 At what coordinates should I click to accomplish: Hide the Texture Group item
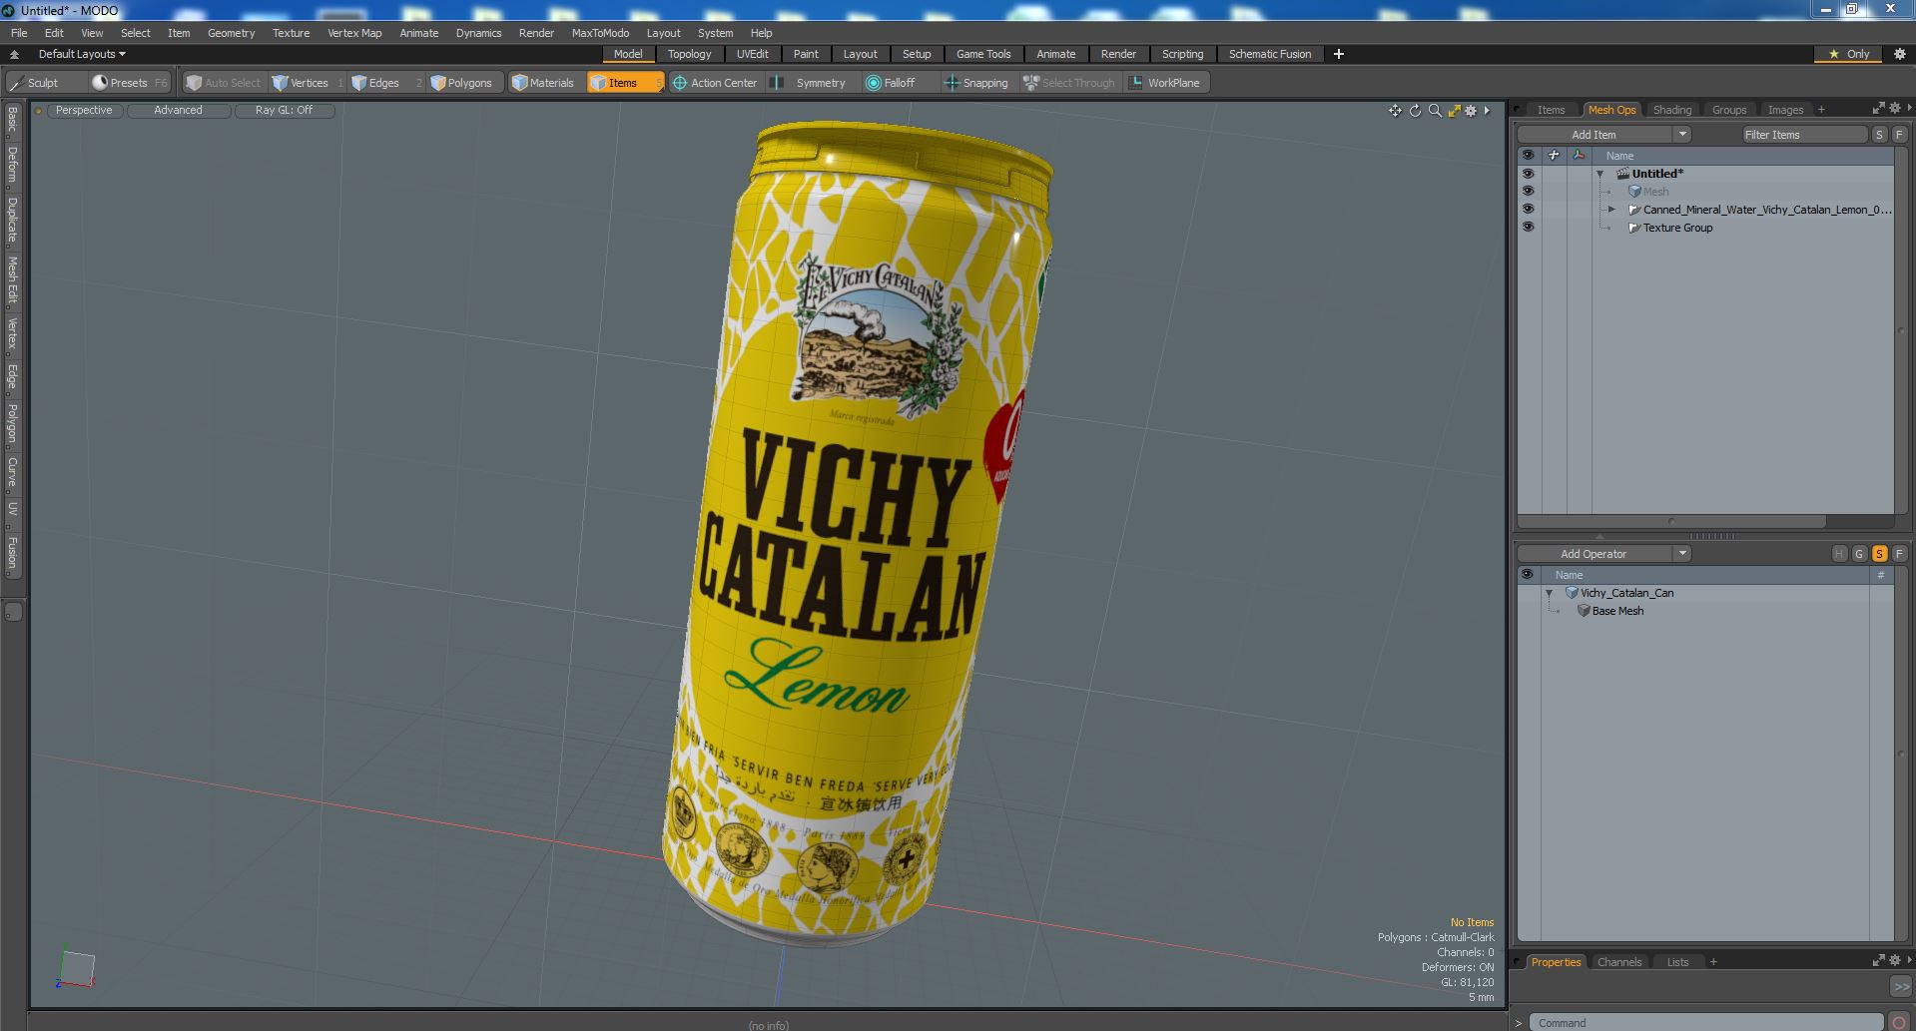click(x=1528, y=228)
